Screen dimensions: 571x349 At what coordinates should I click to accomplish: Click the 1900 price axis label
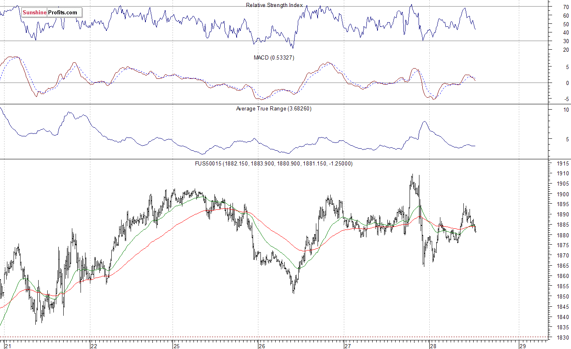coord(563,194)
